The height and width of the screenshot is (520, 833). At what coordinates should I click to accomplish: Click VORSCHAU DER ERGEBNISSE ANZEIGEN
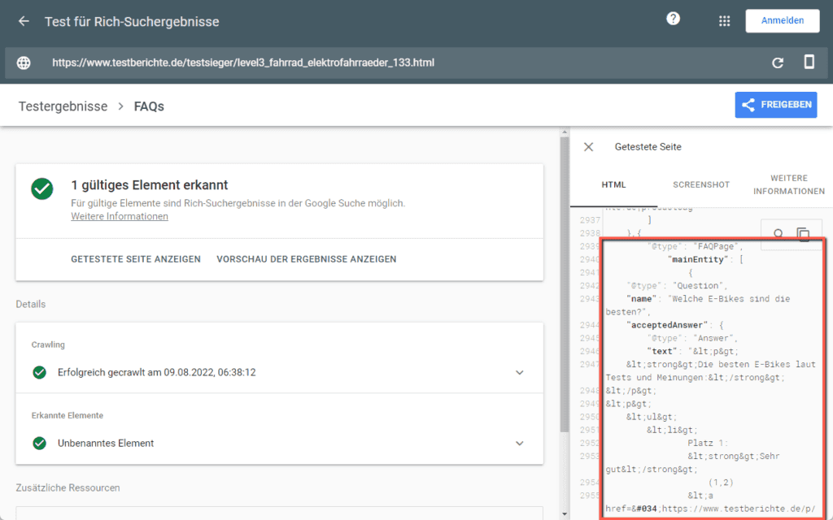pyautogui.click(x=307, y=259)
